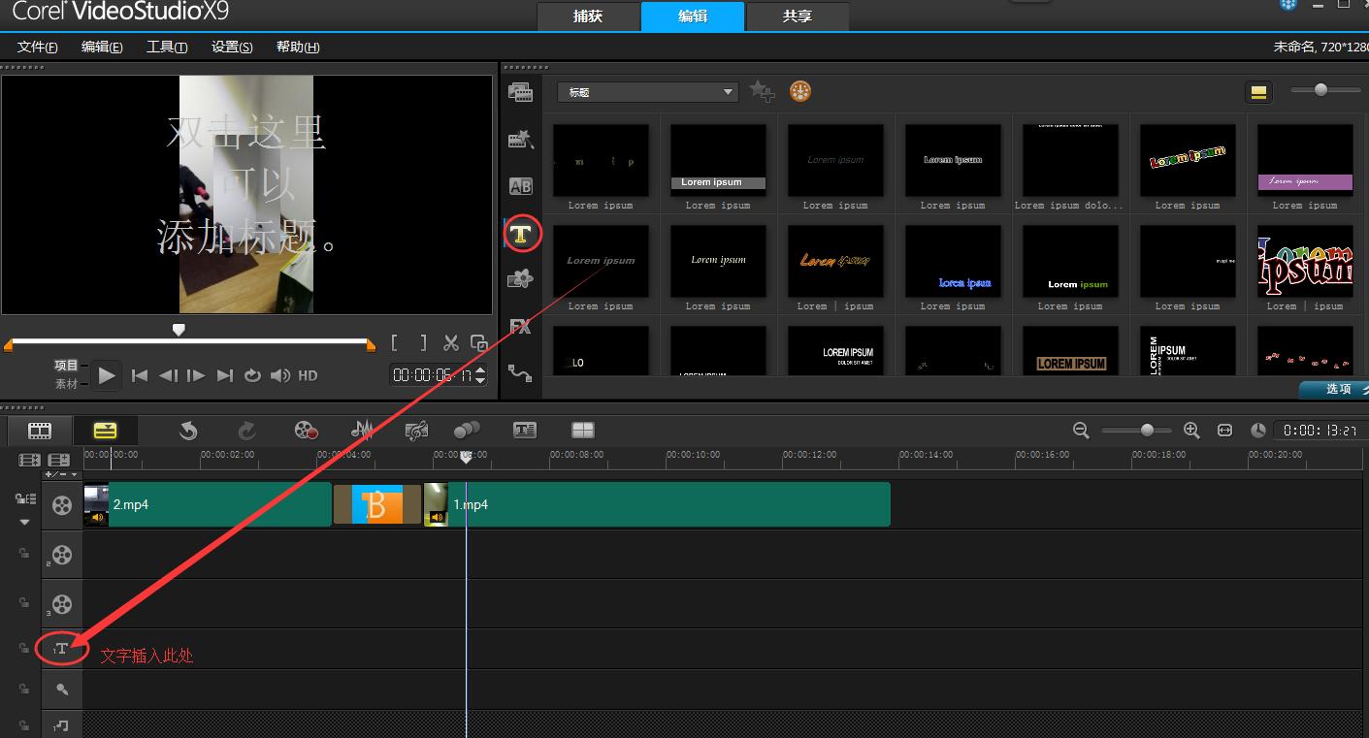Open the Auto Music tool
The height and width of the screenshot is (738, 1369).
click(417, 431)
